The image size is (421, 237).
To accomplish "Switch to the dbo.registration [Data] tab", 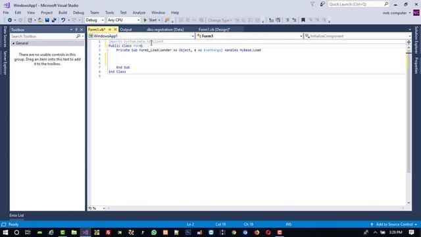I will 165,30.
